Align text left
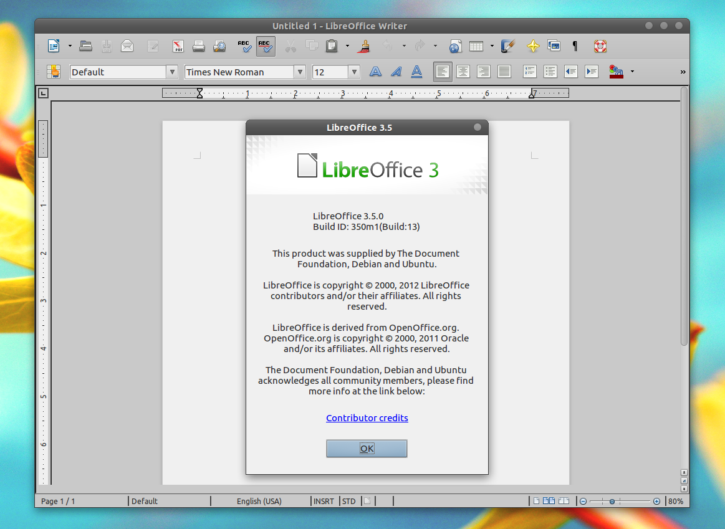Viewport: 725px width, 529px height. pyautogui.click(x=443, y=72)
